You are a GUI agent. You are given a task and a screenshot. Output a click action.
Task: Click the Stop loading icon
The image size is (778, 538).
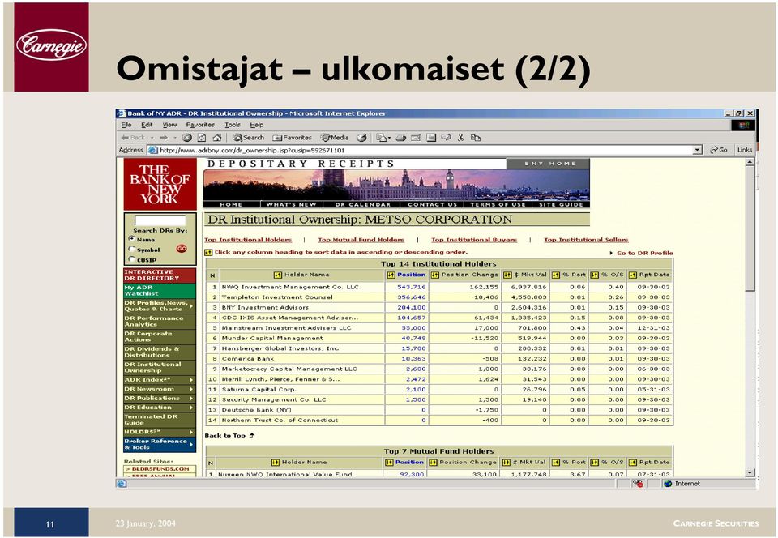[x=186, y=138]
